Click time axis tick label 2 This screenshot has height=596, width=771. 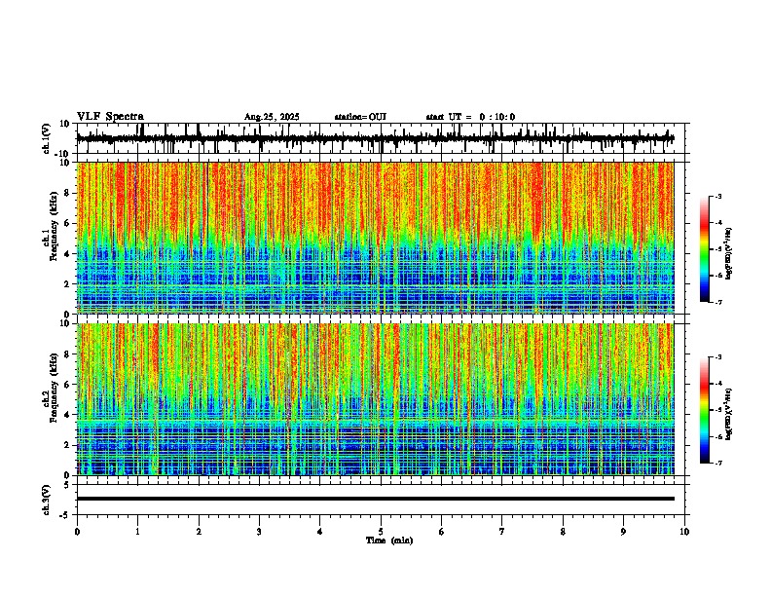pyautogui.click(x=199, y=532)
